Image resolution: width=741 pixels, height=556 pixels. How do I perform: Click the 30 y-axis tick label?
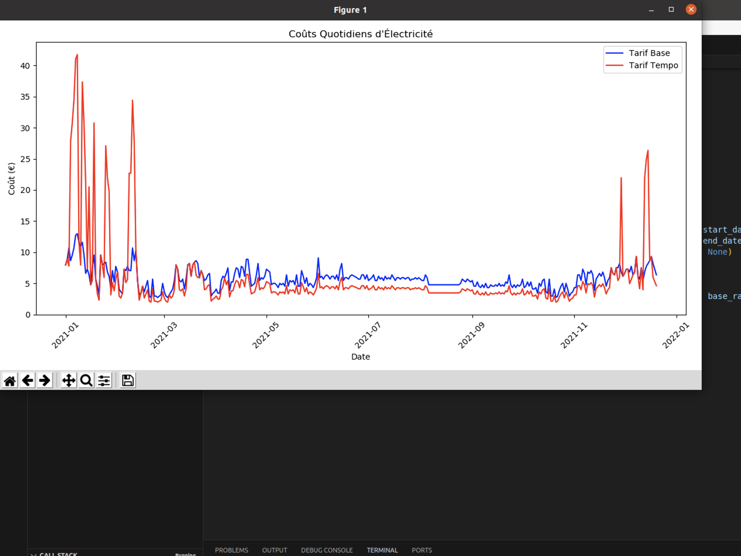25,129
